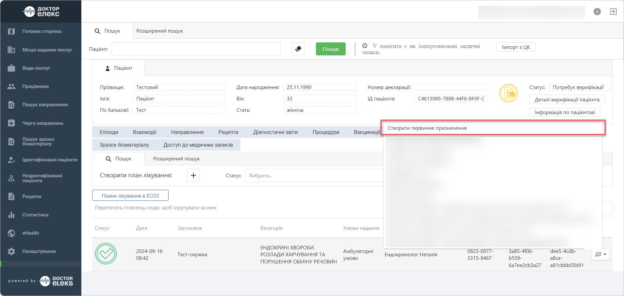Sort by the Дата column header
624x296 pixels.
click(141, 228)
